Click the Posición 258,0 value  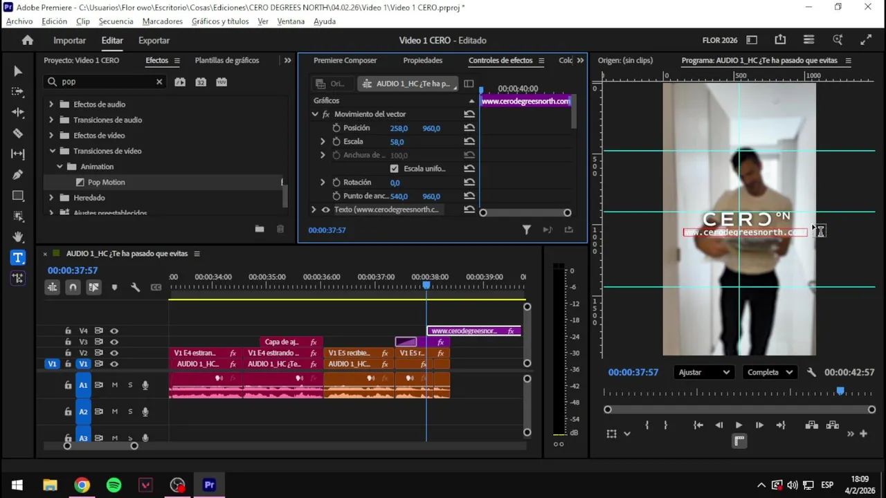point(399,128)
